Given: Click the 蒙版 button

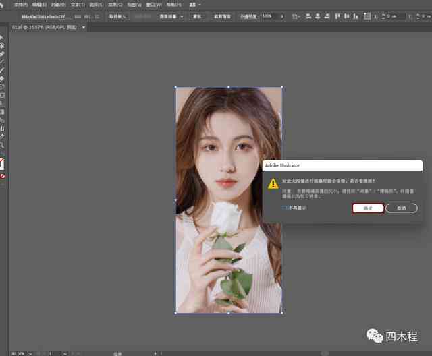Looking at the screenshot, I should pos(197,16).
